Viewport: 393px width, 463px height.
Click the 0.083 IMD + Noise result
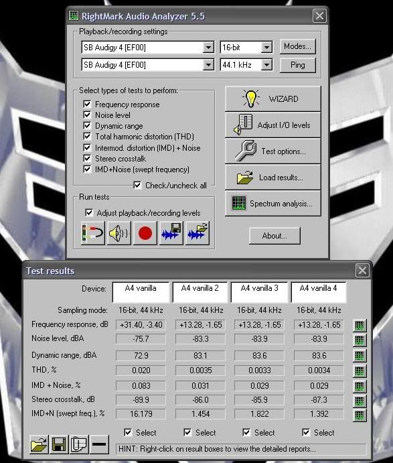click(141, 386)
